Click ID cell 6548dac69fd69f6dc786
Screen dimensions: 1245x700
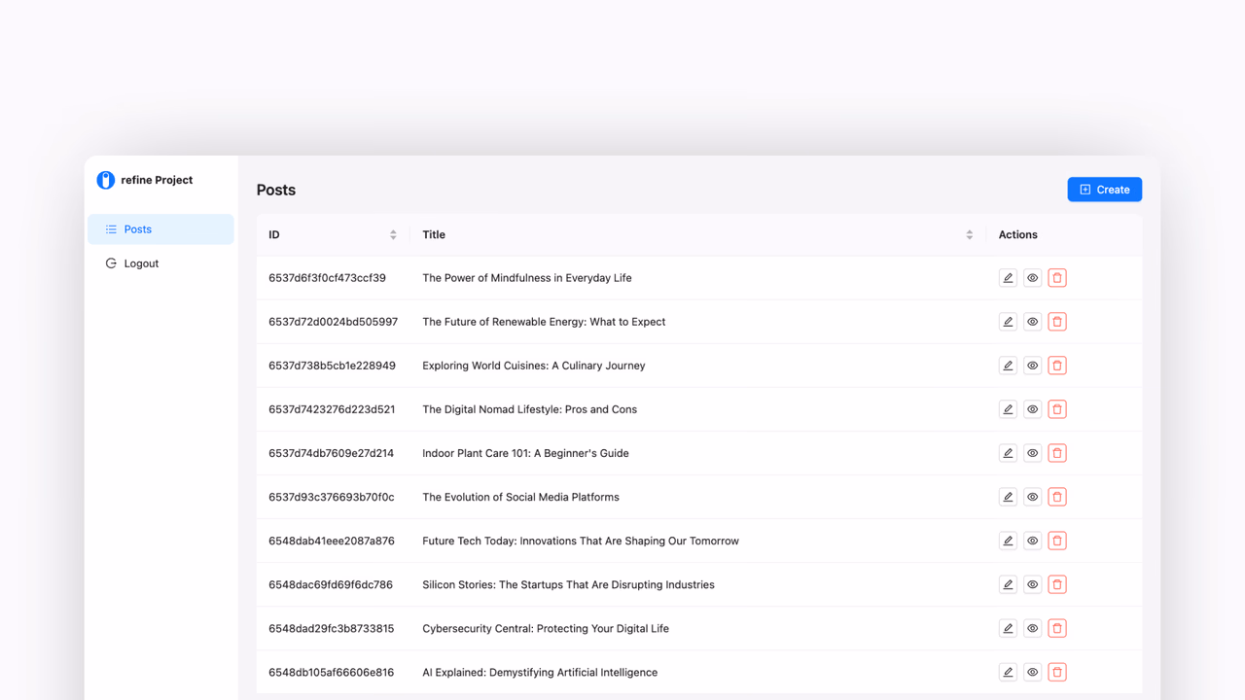click(331, 584)
